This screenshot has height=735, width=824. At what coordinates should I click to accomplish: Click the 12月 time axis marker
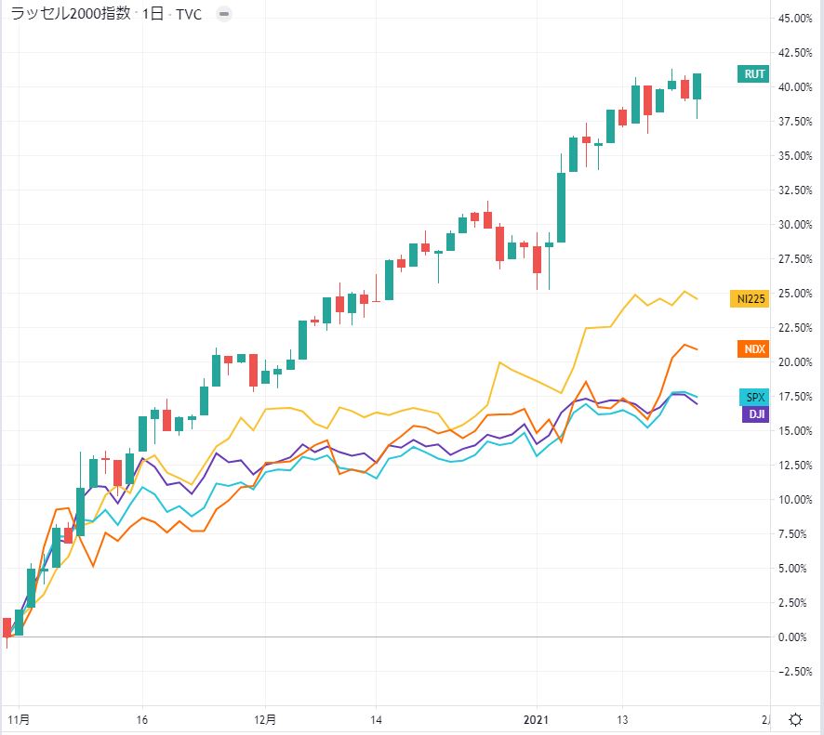click(x=265, y=720)
